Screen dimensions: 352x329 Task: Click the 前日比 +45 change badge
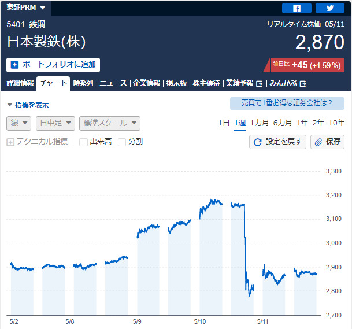click(x=304, y=65)
